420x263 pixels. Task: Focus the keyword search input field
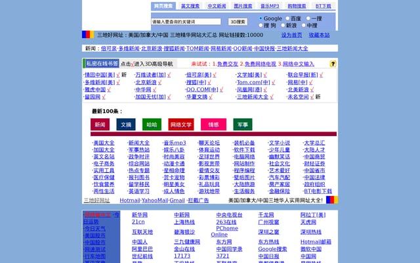(x=186, y=22)
